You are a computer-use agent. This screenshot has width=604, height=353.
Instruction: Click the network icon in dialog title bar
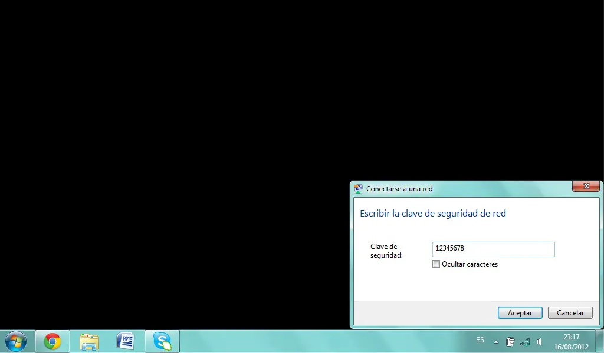[x=358, y=189]
